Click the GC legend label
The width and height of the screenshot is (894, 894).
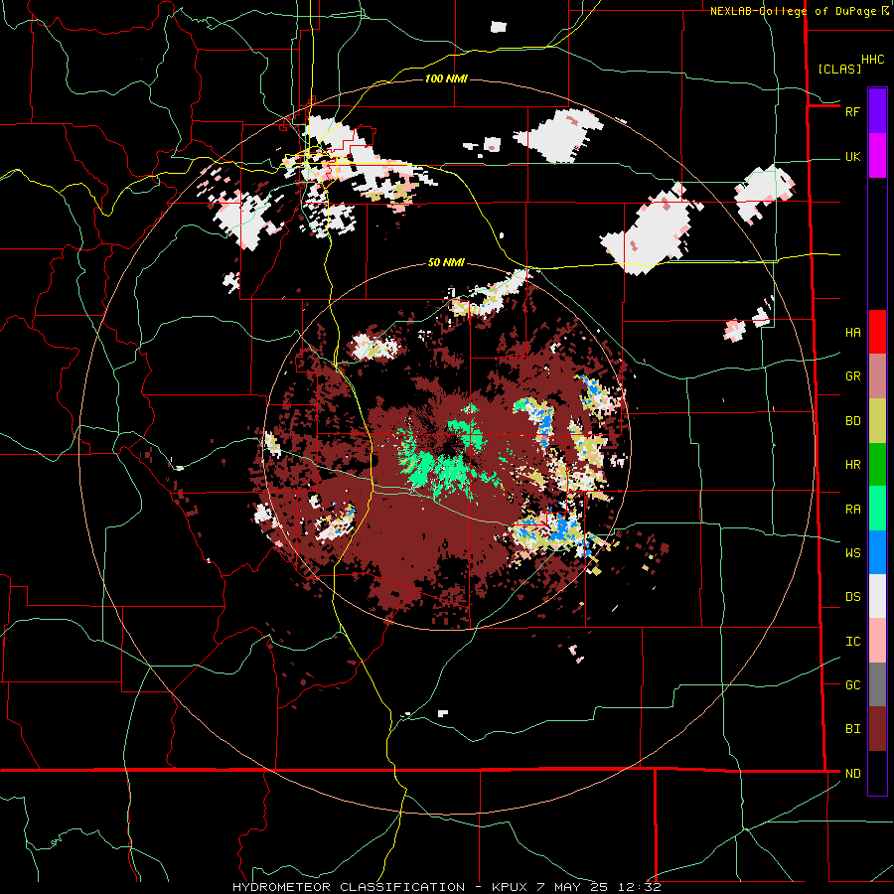coord(852,685)
